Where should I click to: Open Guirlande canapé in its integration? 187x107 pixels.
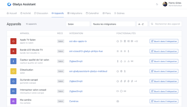(164, 81)
